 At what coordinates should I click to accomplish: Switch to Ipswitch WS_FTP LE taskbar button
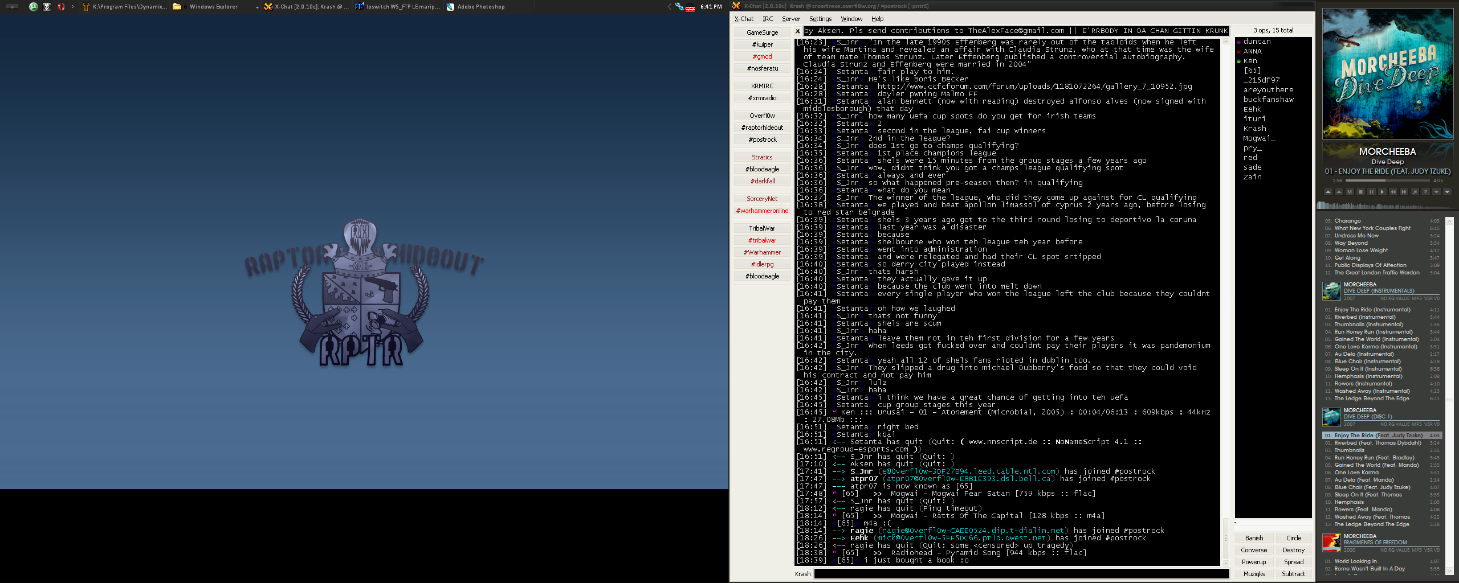tap(397, 7)
